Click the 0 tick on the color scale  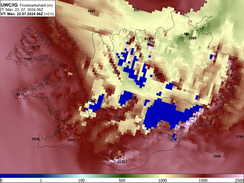(1, 180)
